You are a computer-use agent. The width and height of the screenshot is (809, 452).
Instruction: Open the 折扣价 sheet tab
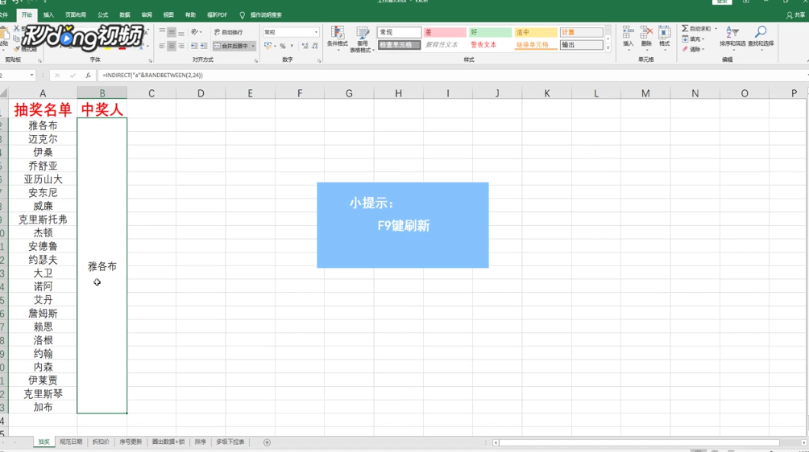[101, 442]
